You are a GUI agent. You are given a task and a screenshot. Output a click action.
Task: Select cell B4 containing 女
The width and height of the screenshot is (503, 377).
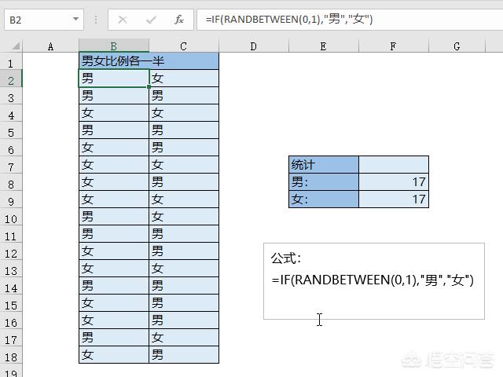(x=114, y=113)
